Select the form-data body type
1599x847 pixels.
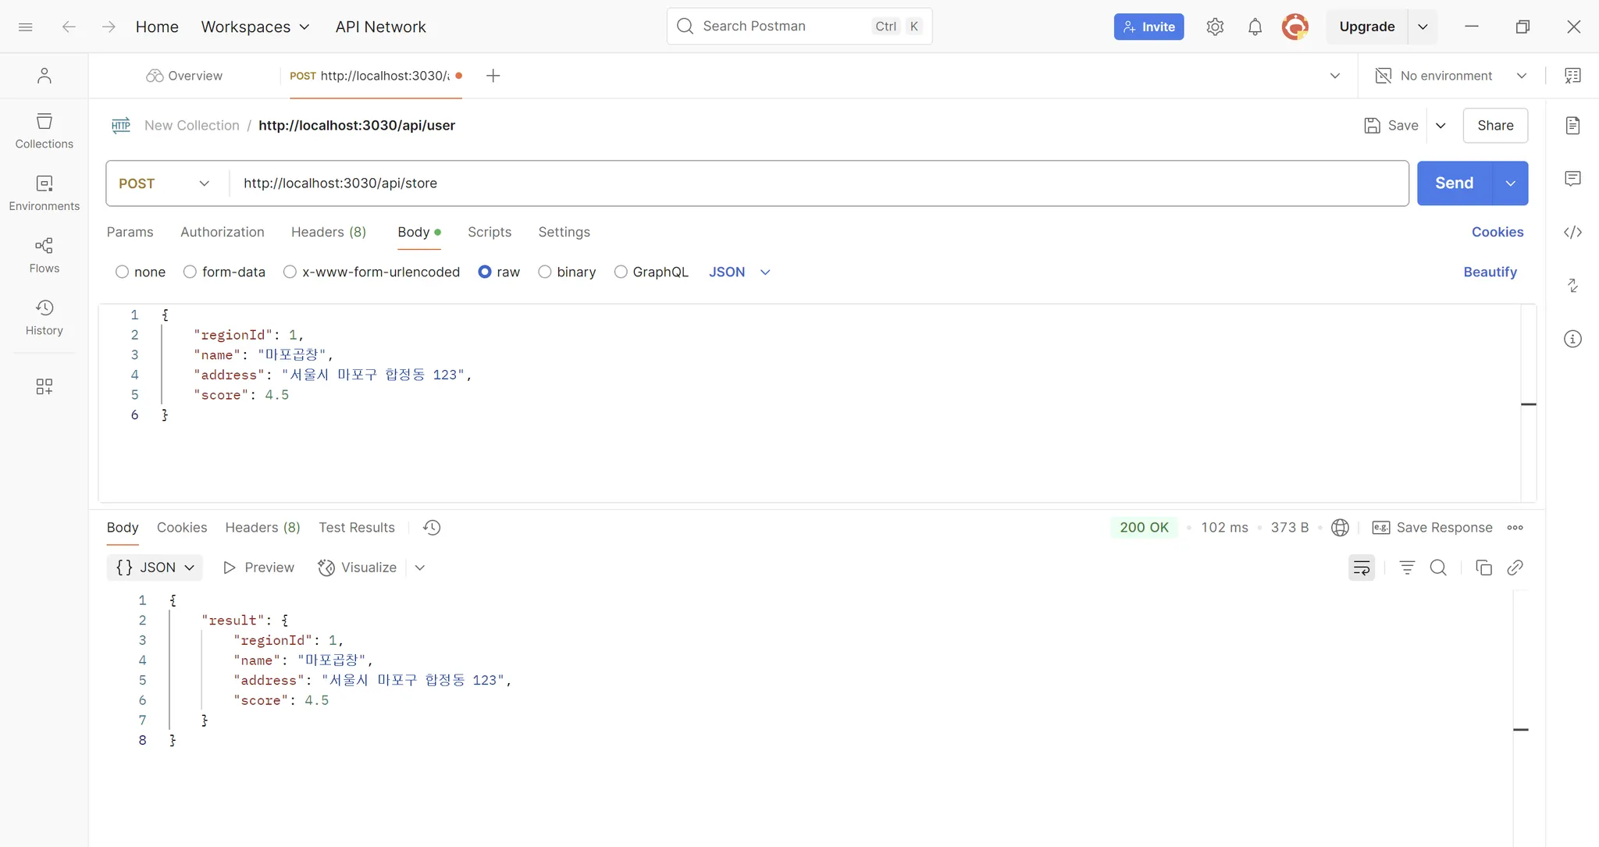pos(190,272)
